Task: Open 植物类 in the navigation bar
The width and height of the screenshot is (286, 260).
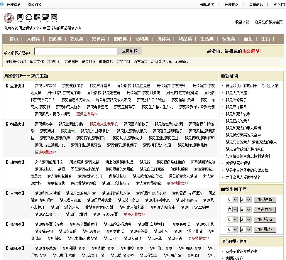Action: coord(120,39)
